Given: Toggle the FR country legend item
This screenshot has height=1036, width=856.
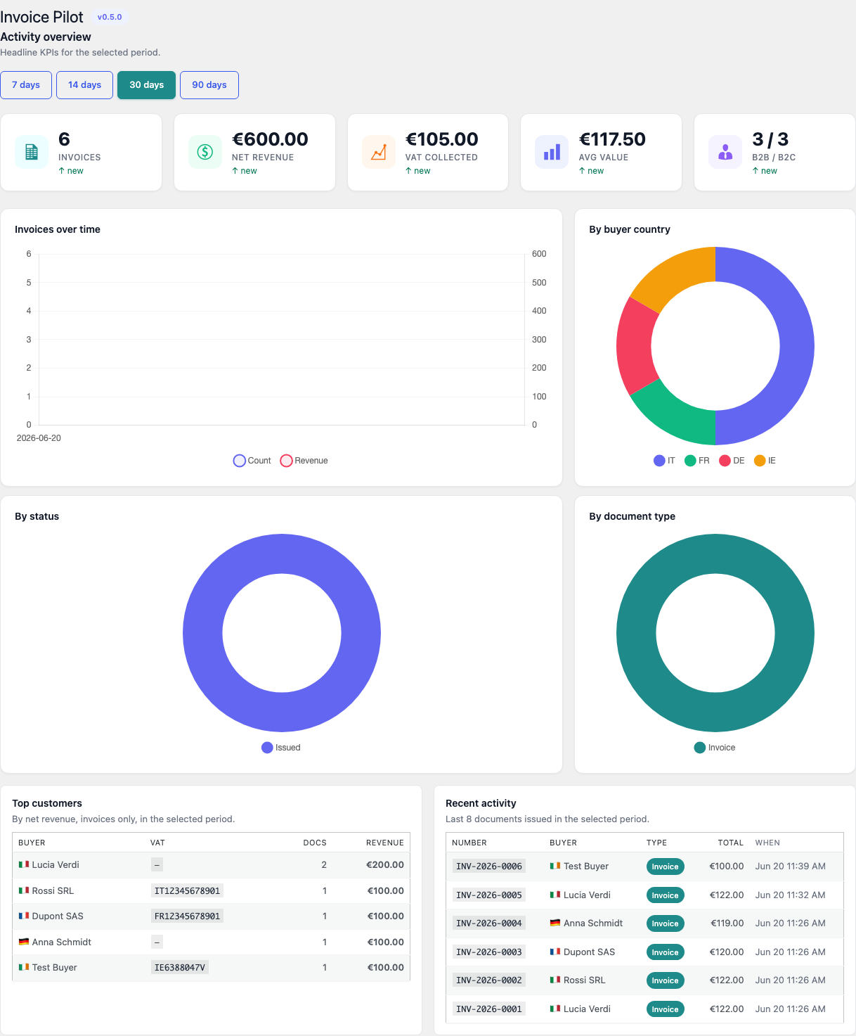Looking at the screenshot, I should (697, 461).
